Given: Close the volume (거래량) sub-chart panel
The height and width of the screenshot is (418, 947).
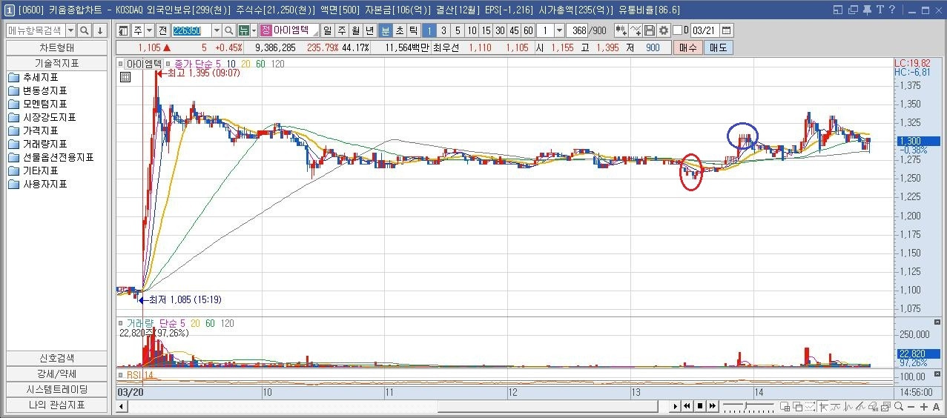Looking at the screenshot, I should [x=937, y=322].
